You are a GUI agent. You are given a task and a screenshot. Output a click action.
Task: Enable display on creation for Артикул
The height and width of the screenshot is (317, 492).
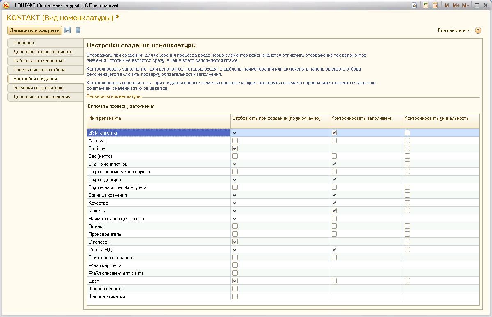(235, 141)
